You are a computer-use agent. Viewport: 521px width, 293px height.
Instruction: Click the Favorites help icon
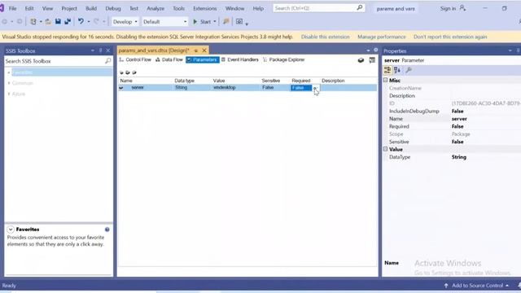107,230
